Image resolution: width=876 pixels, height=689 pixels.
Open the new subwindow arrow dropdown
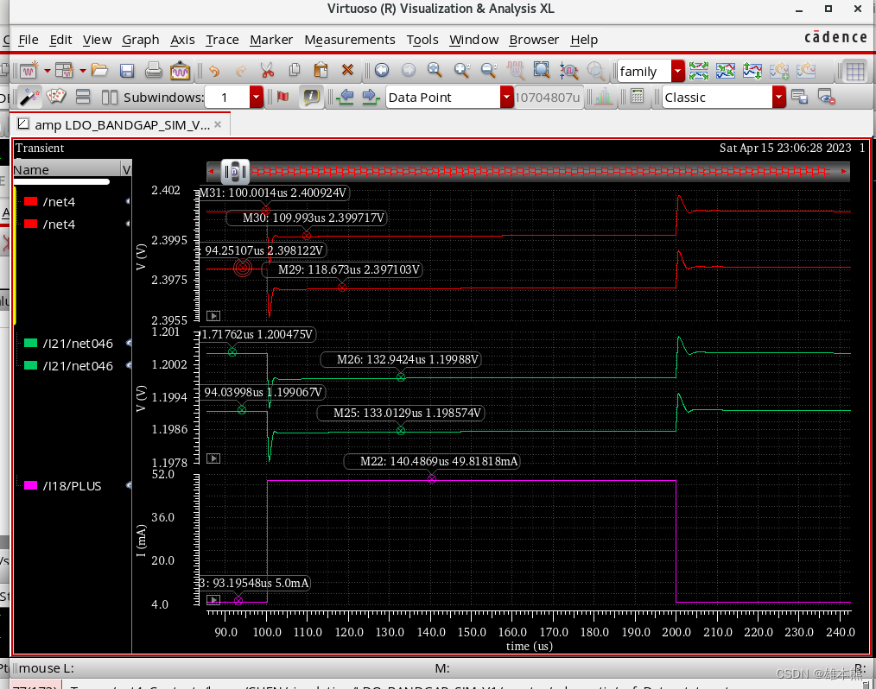point(83,71)
